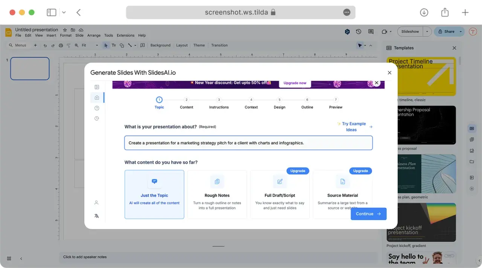Select the Source Material content card
482x268 pixels.
tap(342, 194)
